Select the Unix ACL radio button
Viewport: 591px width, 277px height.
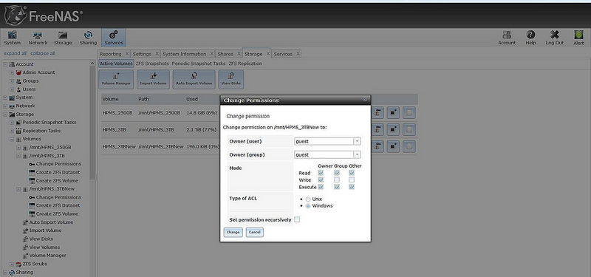coord(308,199)
